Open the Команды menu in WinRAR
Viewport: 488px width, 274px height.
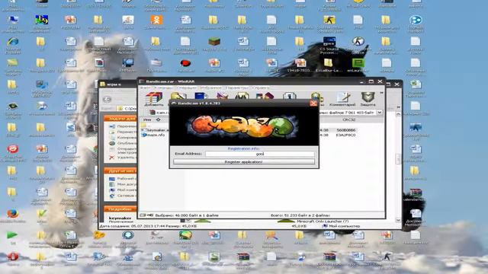(x=163, y=88)
